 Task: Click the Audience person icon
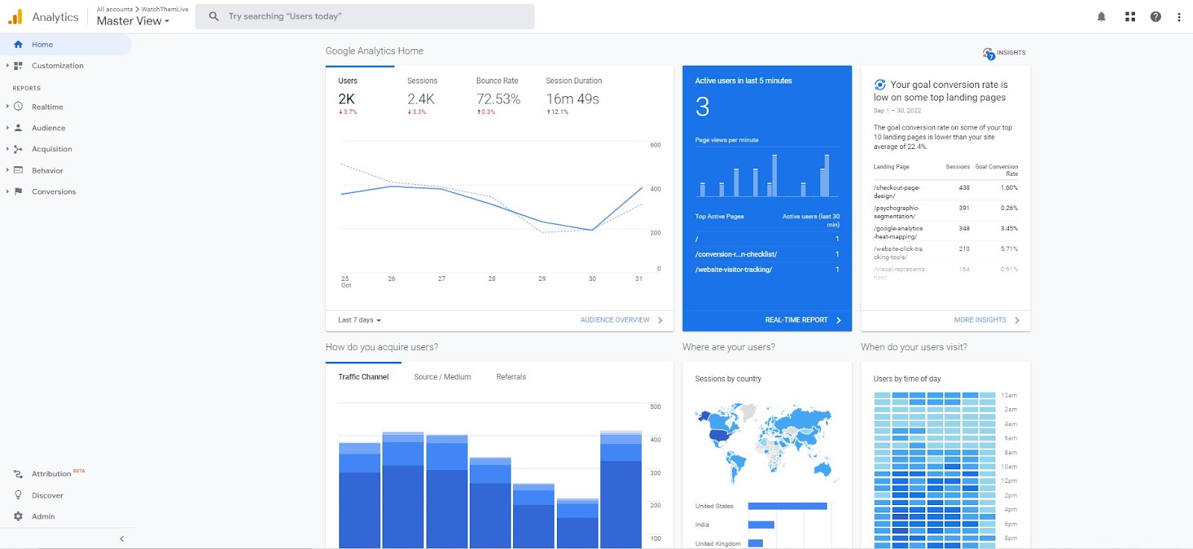(x=18, y=128)
